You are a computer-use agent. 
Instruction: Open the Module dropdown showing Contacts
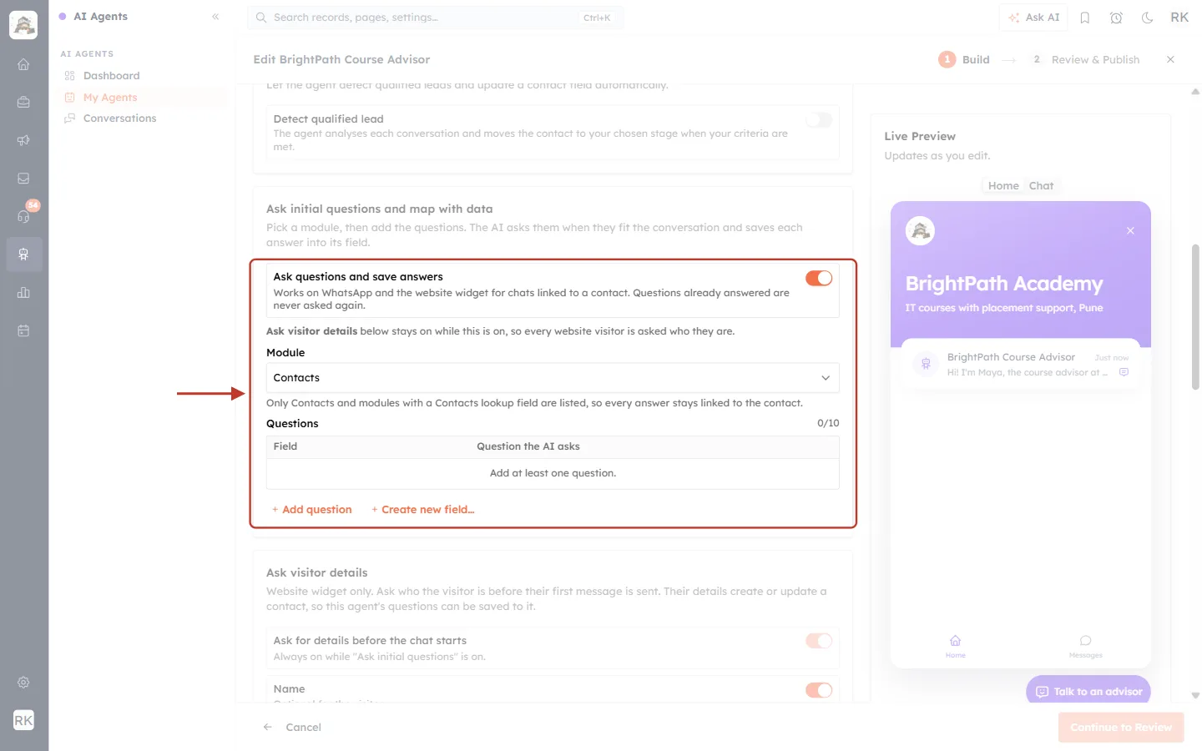pos(553,378)
